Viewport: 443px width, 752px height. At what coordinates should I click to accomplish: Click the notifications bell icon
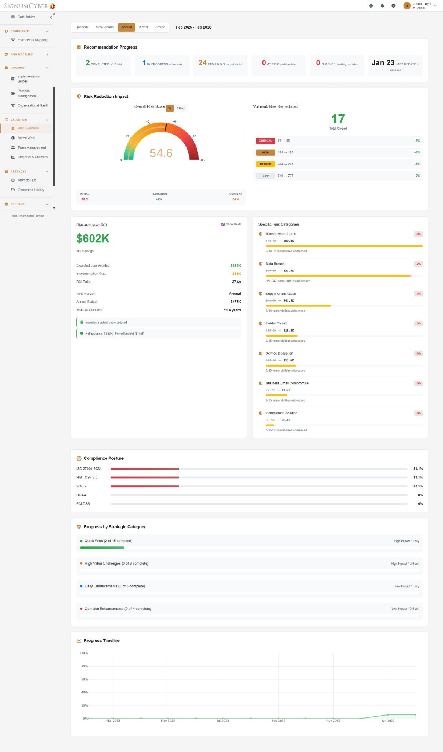point(382,6)
